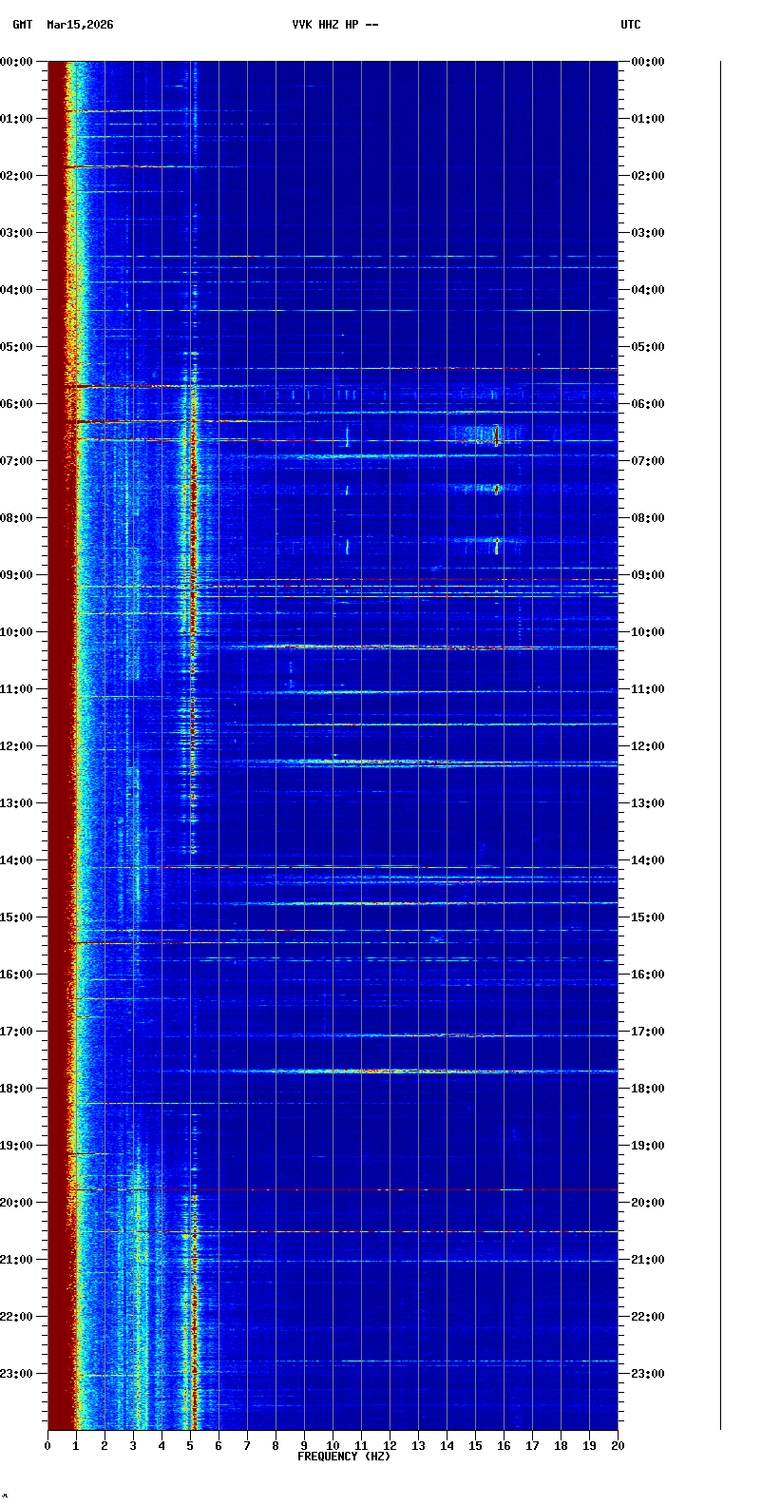Click the 16 tick on frequency axis
The image size is (762, 1506).
click(x=504, y=1446)
